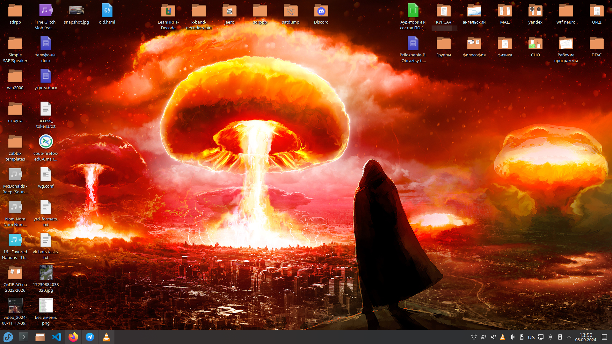Select the утром.docx document
Image resolution: width=612 pixels, height=344 pixels.
(46, 80)
